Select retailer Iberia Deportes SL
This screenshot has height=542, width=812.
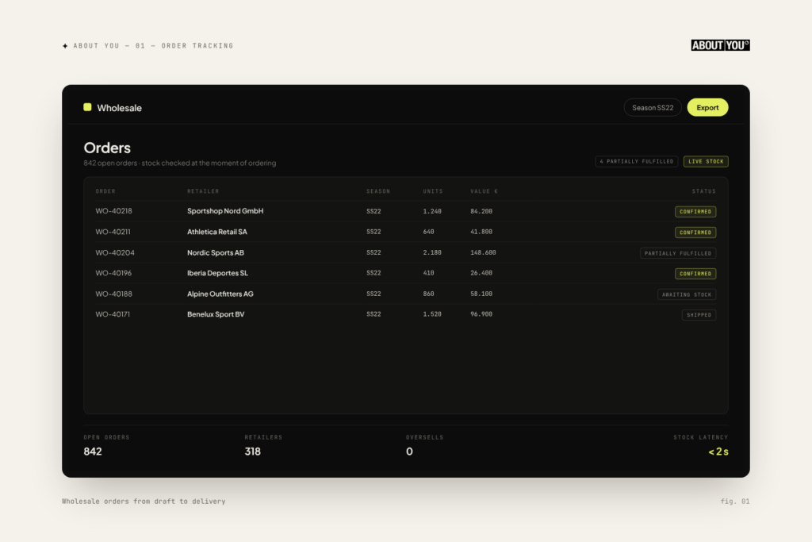pos(217,273)
